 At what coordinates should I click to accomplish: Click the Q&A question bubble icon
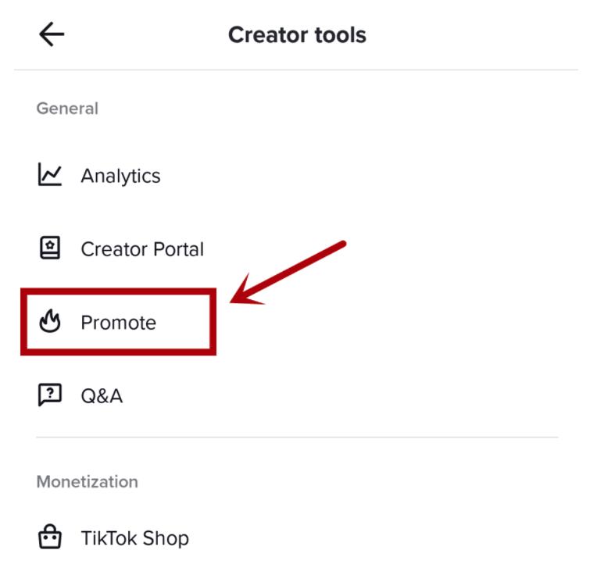tap(49, 395)
